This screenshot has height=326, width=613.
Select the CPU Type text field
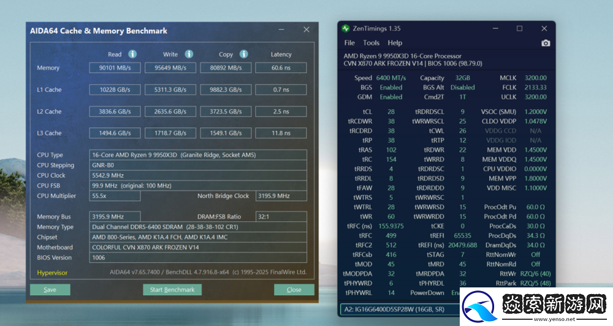(198, 155)
